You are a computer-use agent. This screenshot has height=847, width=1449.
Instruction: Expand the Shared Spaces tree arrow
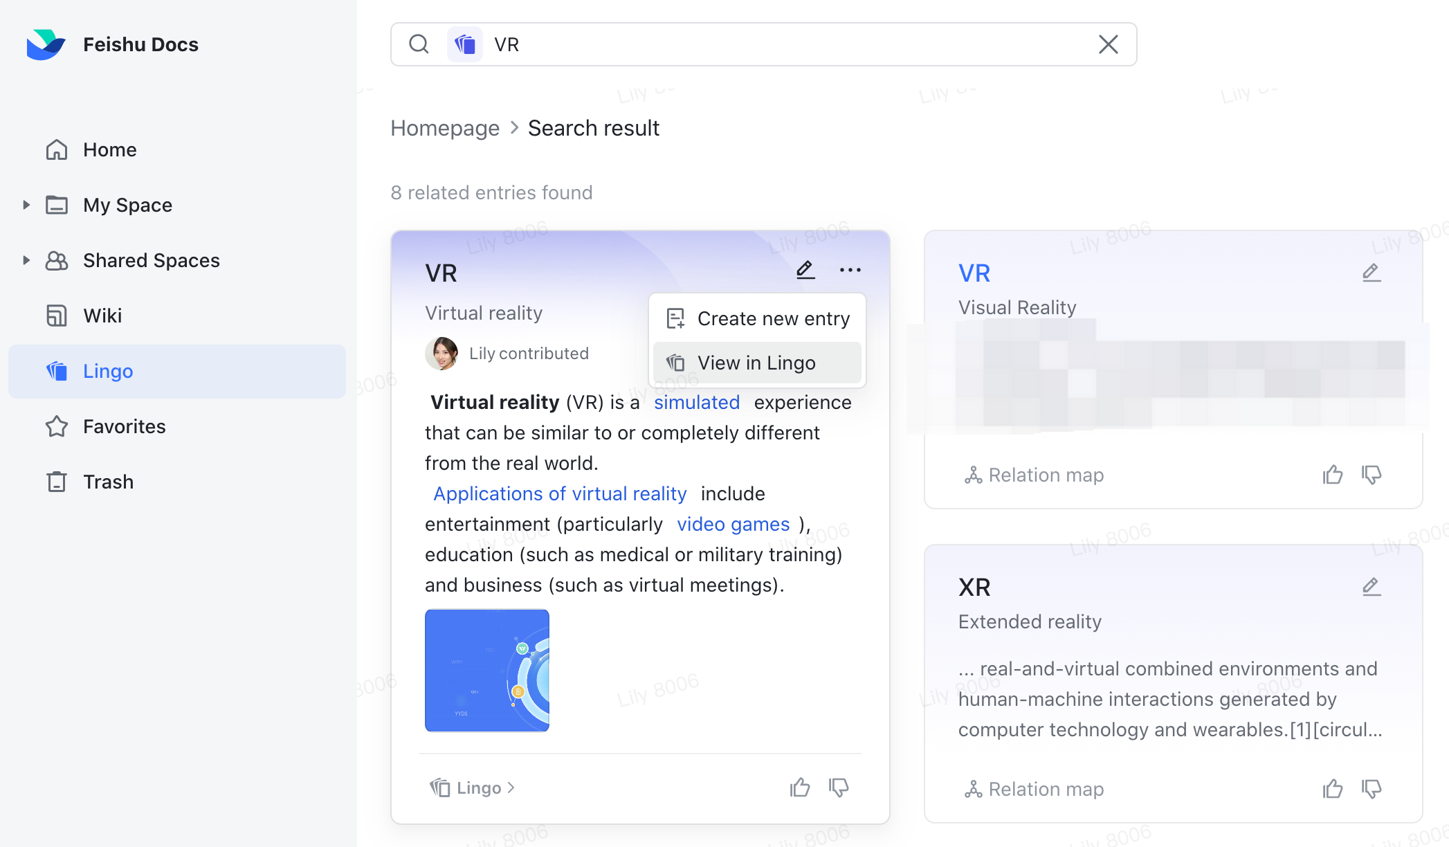[x=26, y=260]
